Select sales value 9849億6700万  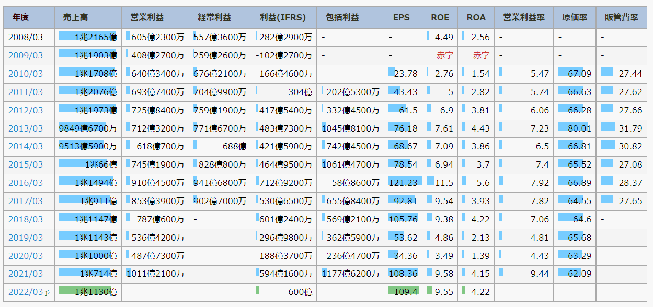pyautogui.click(x=88, y=128)
